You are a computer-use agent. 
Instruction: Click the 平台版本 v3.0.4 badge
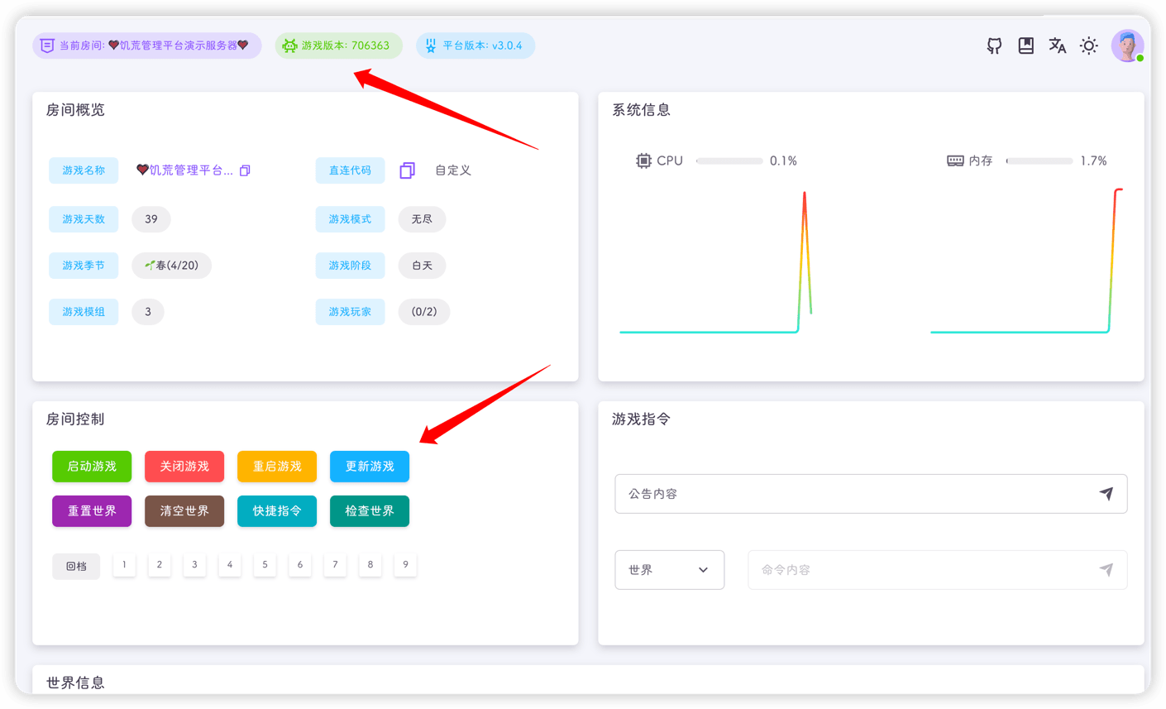click(475, 46)
